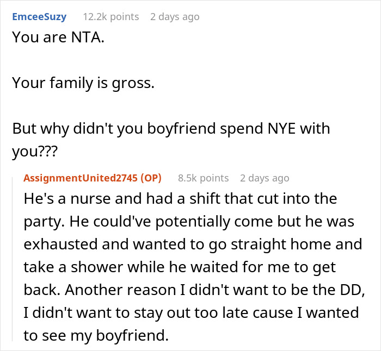Open the OP reply's '2 days ago' permalink

(265, 178)
